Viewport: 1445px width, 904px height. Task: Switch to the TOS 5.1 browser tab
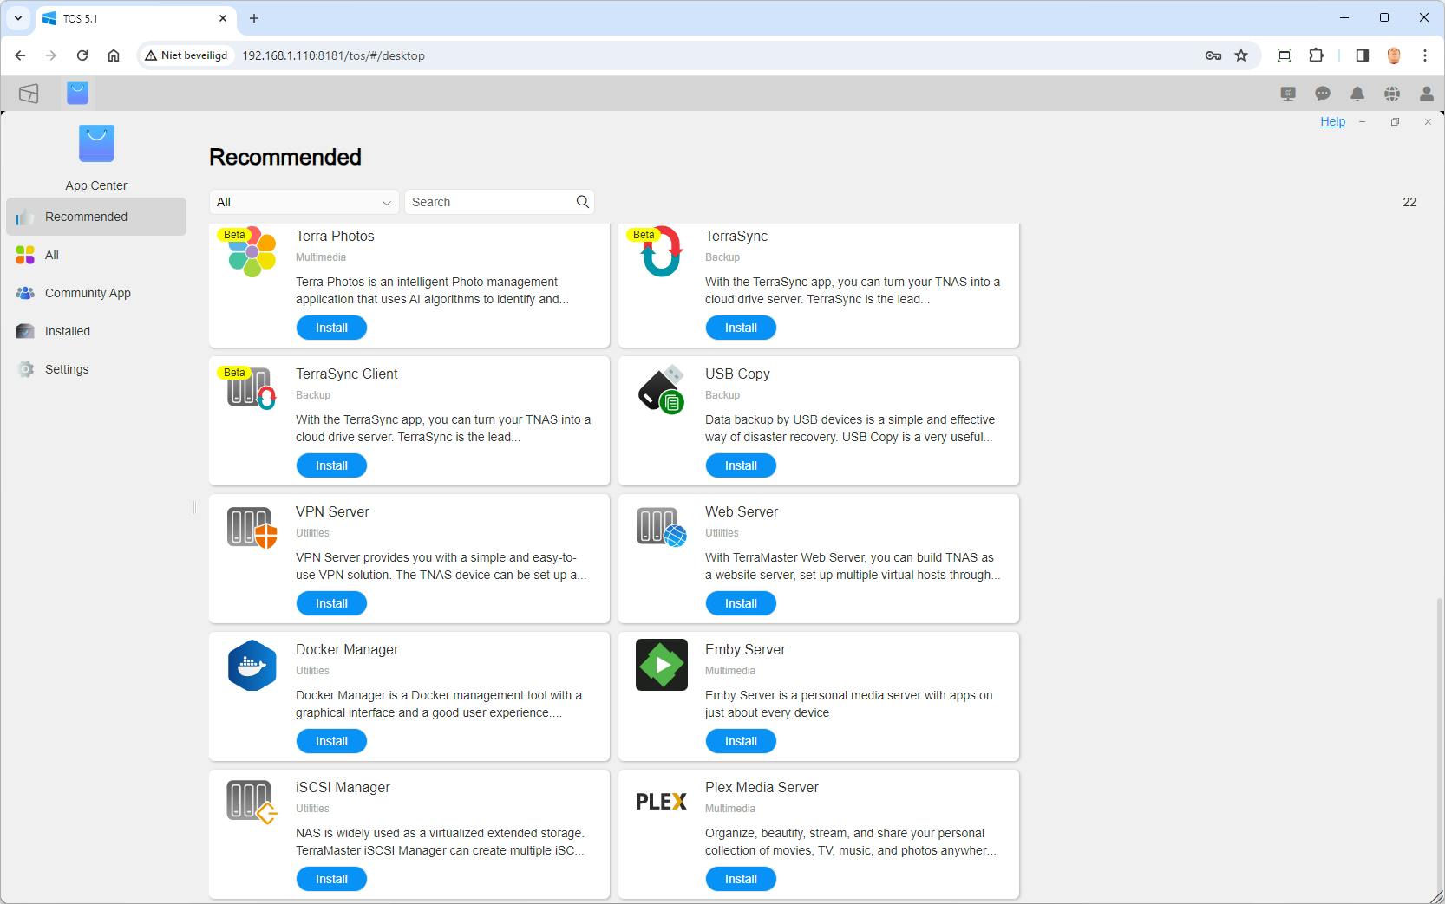tap(134, 18)
